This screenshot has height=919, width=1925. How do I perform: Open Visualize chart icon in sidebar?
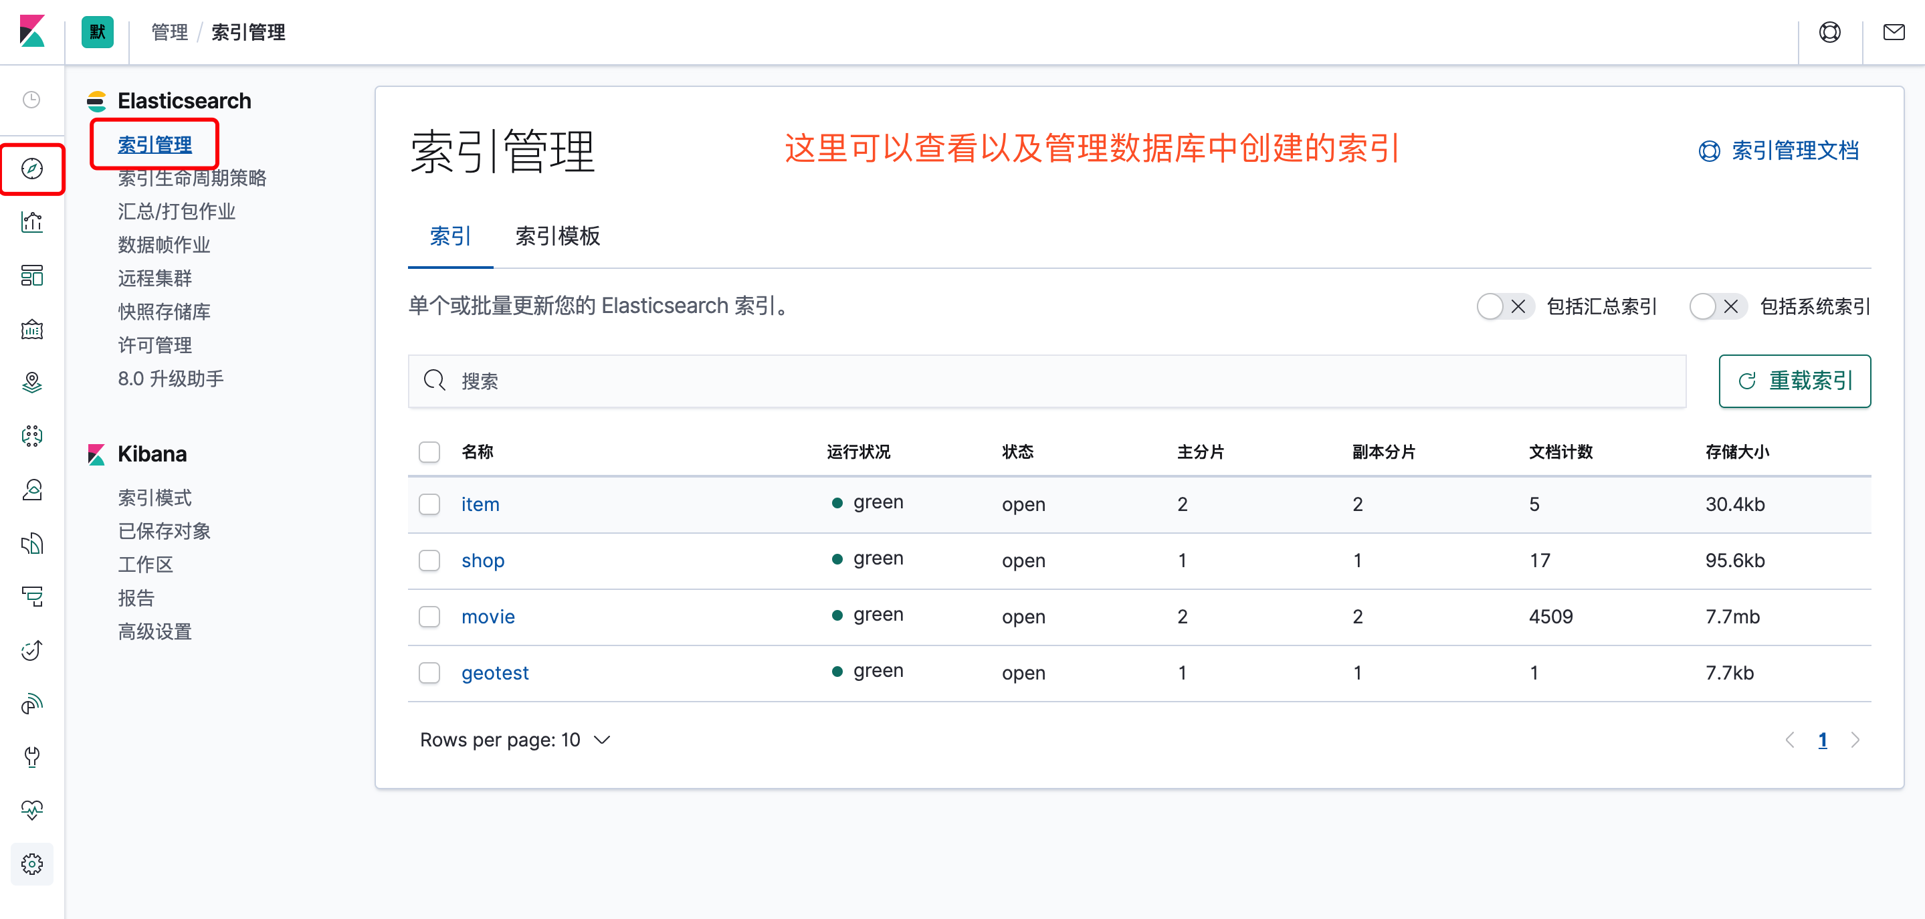coord(31,222)
